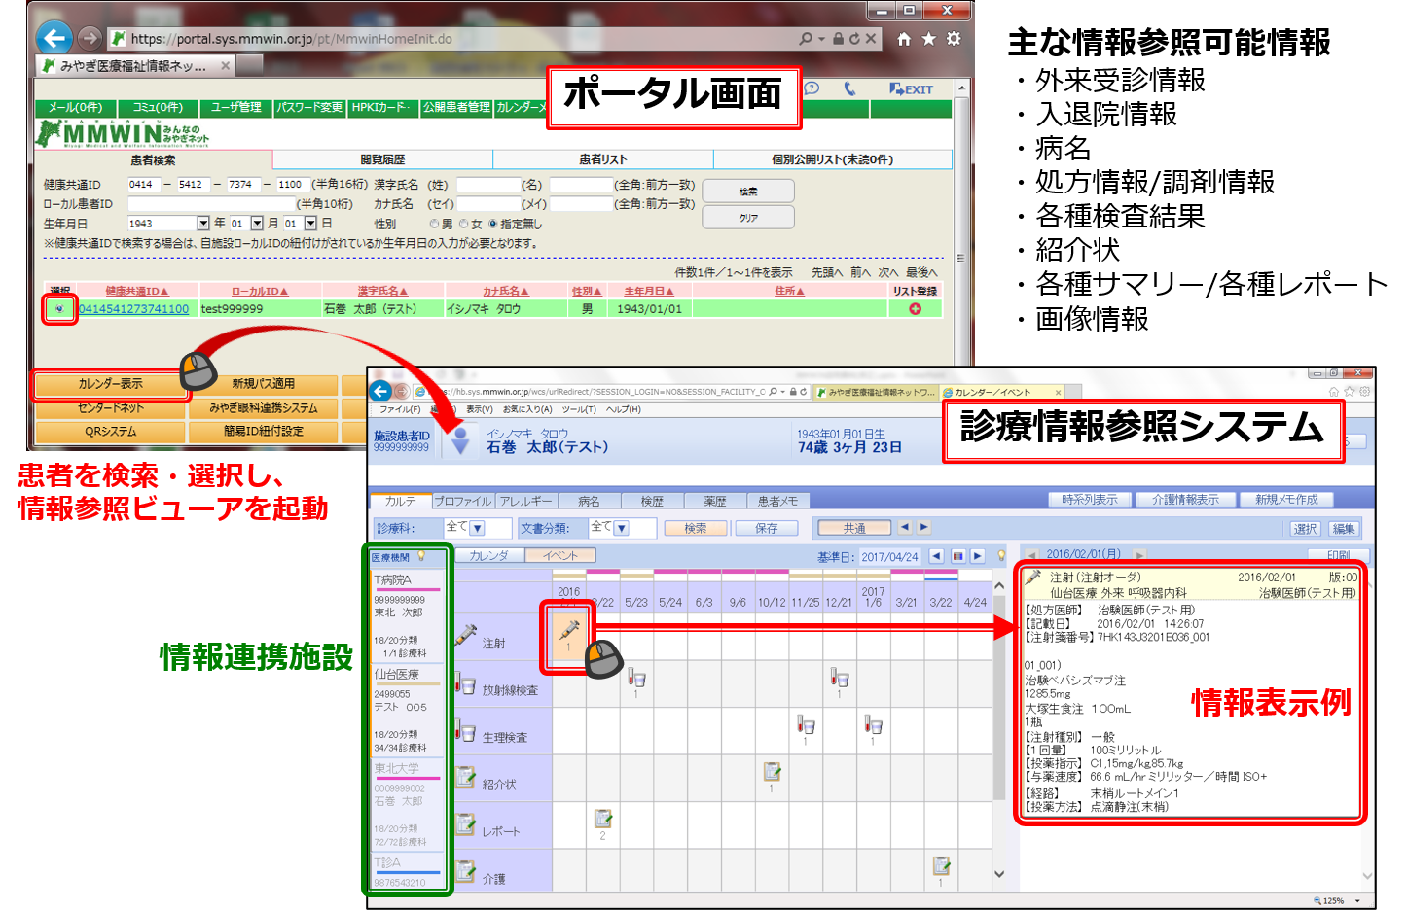Click lightbulb icon next to 医療機関
This screenshot has height=910, width=1407.
(x=421, y=557)
